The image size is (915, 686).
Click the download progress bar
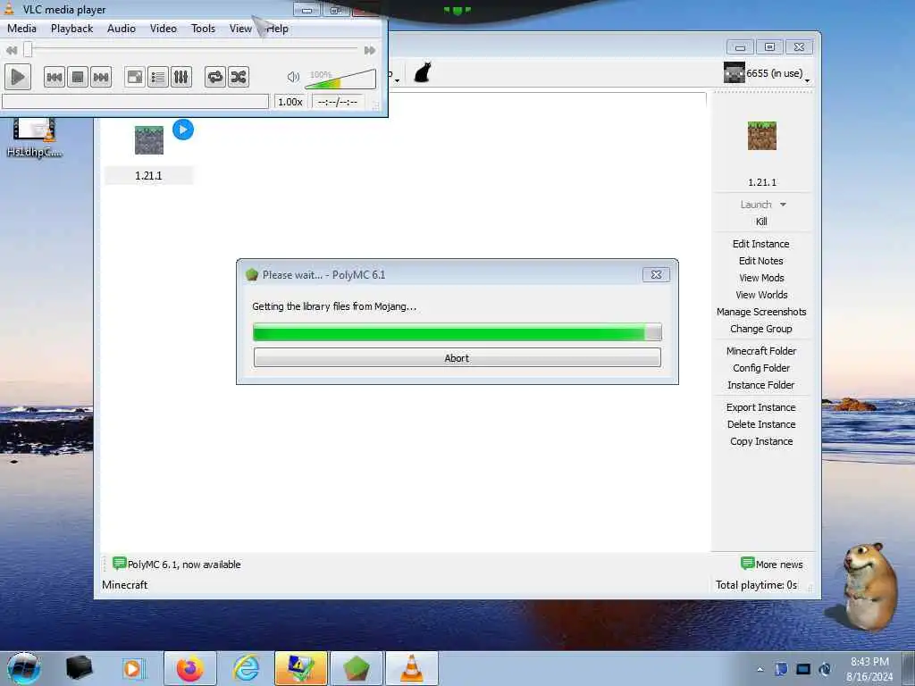click(x=457, y=332)
